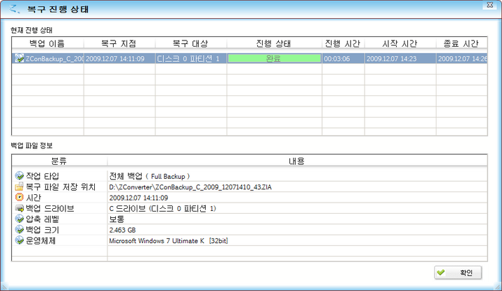Click the 확인 confirm button
The height and width of the screenshot is (291, 502).
[458, 272]
